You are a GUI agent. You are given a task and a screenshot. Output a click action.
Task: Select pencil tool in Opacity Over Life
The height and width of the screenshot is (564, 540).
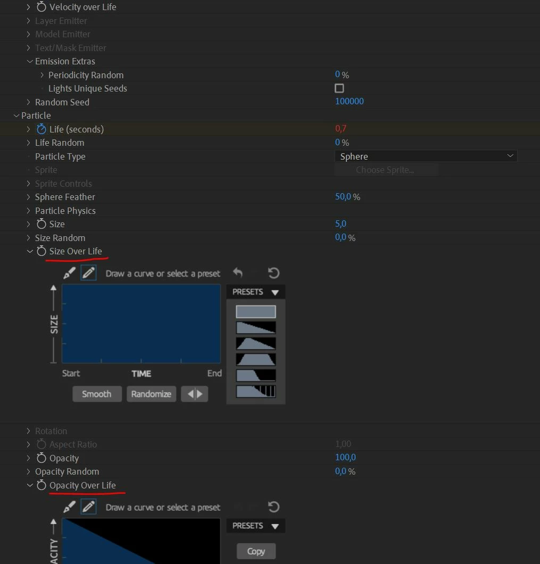point(88,507)
